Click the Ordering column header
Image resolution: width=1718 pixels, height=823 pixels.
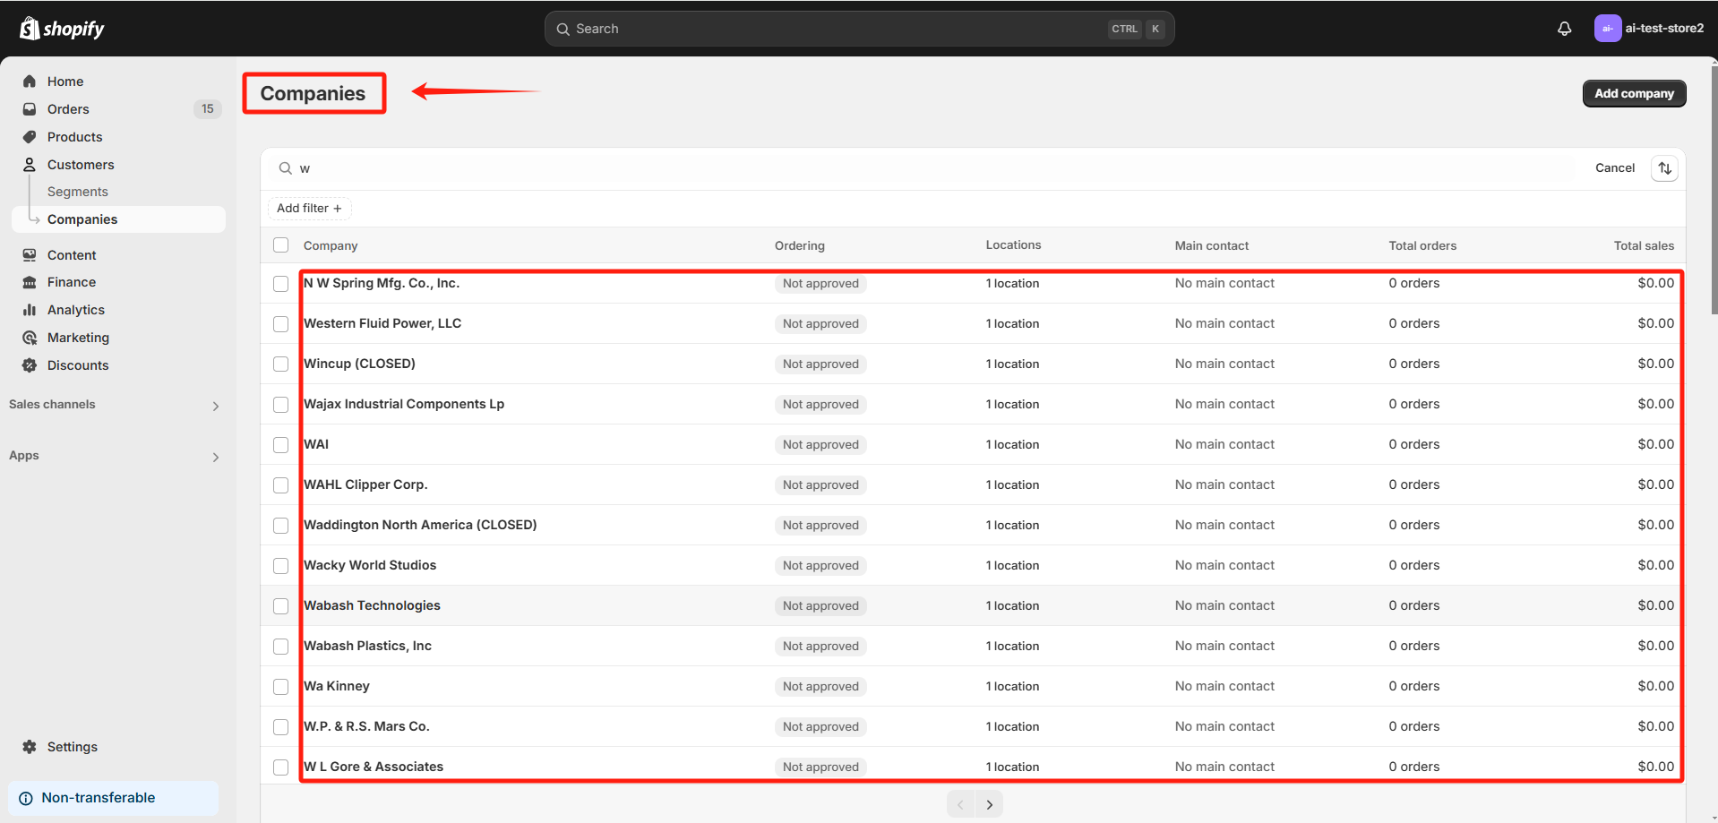[x=800, y=245]
